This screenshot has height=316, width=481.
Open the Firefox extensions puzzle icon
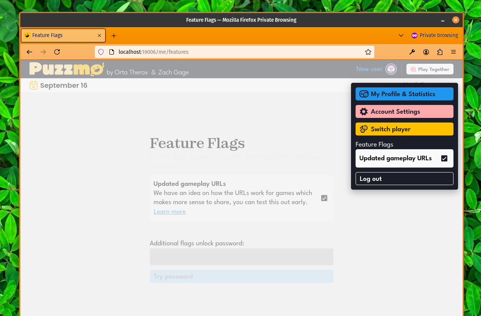pyautogui.click(x=440, y=52)
